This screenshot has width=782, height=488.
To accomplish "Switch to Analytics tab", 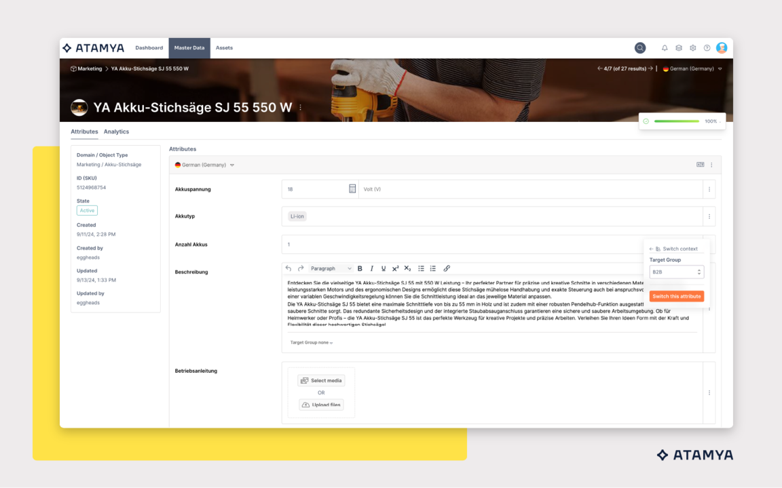I will 116,132.
